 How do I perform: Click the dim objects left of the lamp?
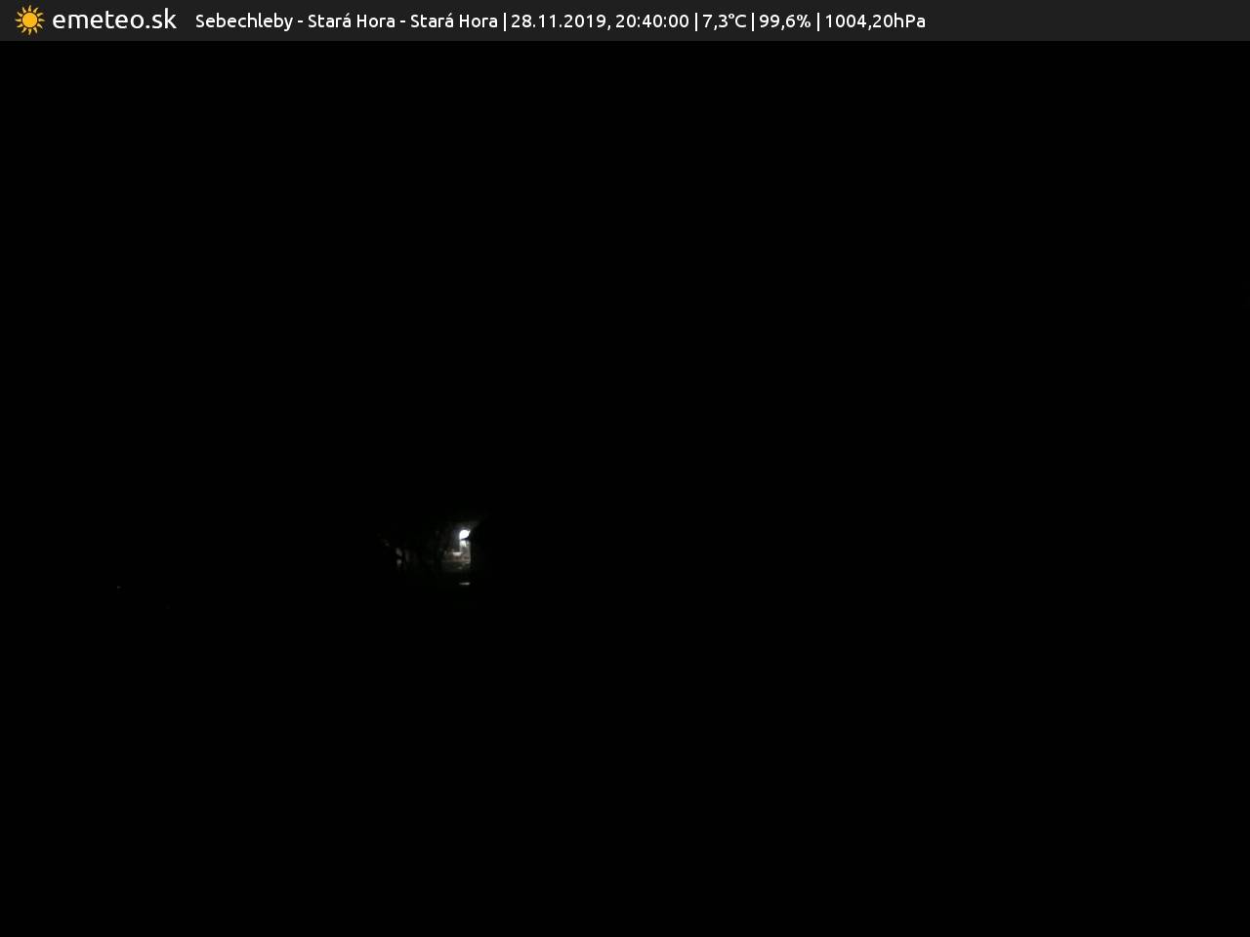[x=400, y=554]
